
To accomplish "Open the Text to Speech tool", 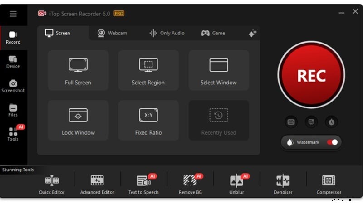I will point(143,185).
